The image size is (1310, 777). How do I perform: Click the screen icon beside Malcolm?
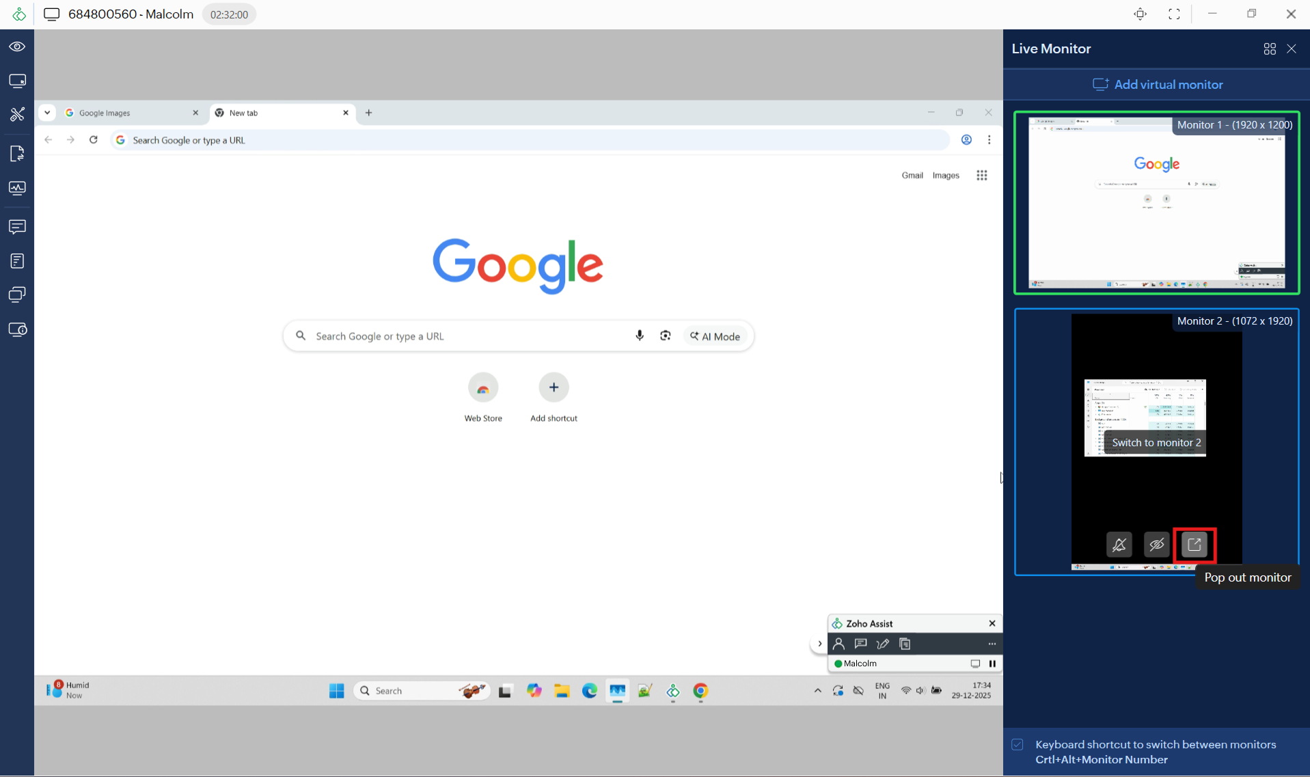975,664
